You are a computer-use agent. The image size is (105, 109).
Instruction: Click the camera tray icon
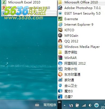click(x=71, y=105)
